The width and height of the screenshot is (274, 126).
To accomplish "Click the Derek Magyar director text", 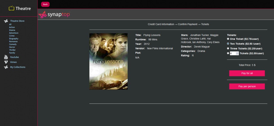I will pyautogui.click(x=202, y=47).
